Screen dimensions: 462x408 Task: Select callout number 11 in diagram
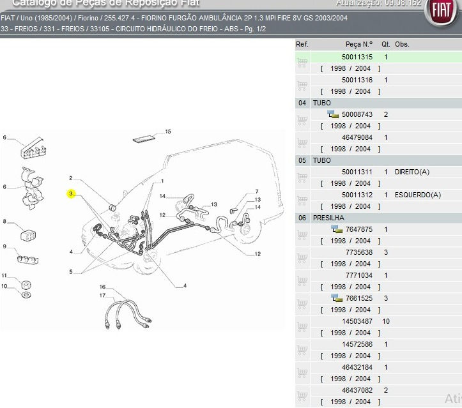pyautogui.click(x=4, y=276)
